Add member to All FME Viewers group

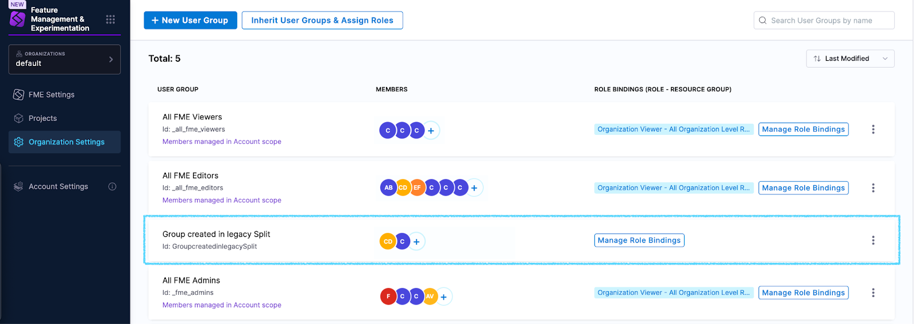(431, 131)
